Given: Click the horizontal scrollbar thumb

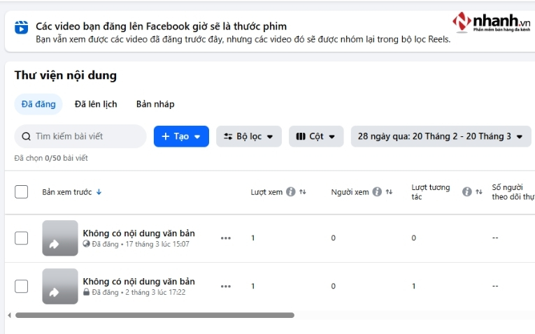Looking at the screenshot, I should [155, 315].
